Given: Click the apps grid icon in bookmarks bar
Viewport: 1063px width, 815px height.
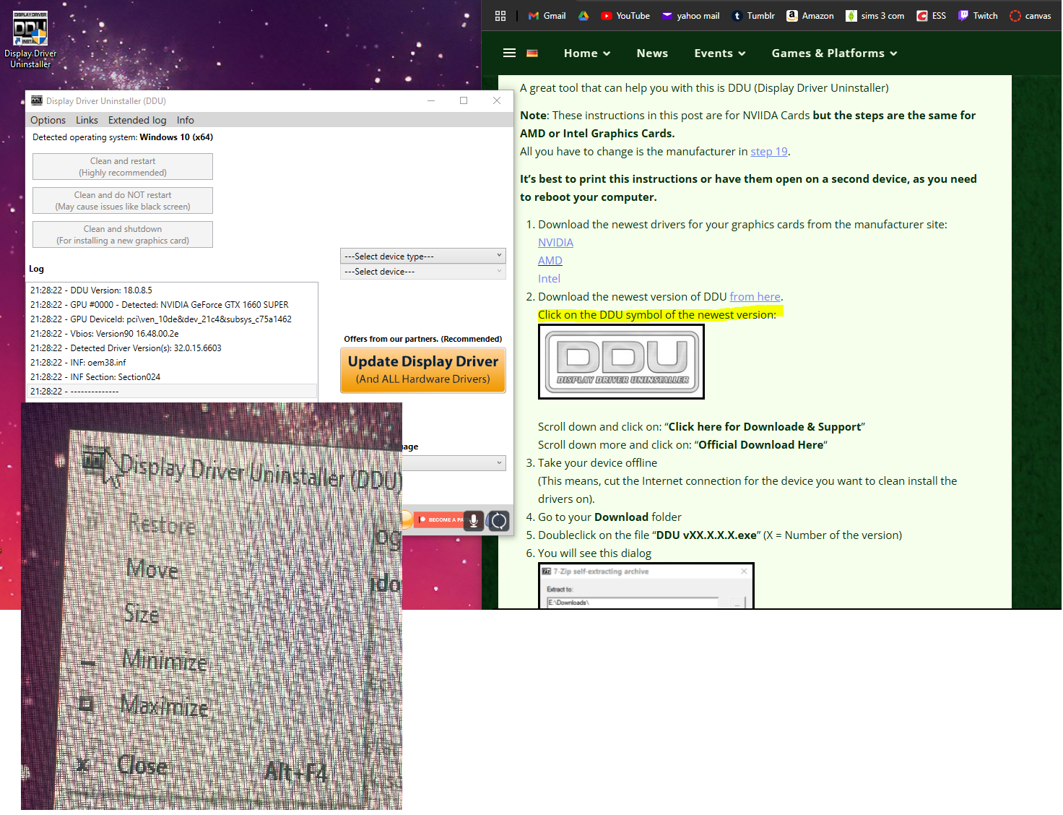Looking at the screenshot, I should tap(500, 16).
